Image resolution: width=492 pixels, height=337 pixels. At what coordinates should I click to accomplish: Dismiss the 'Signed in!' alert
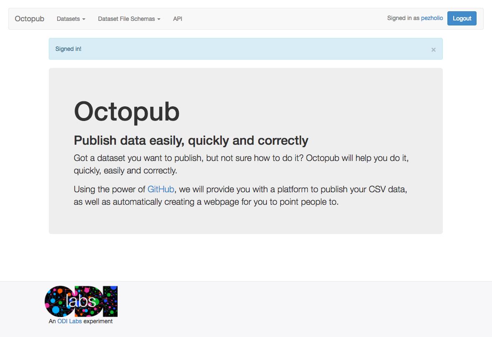click(433, 50)
